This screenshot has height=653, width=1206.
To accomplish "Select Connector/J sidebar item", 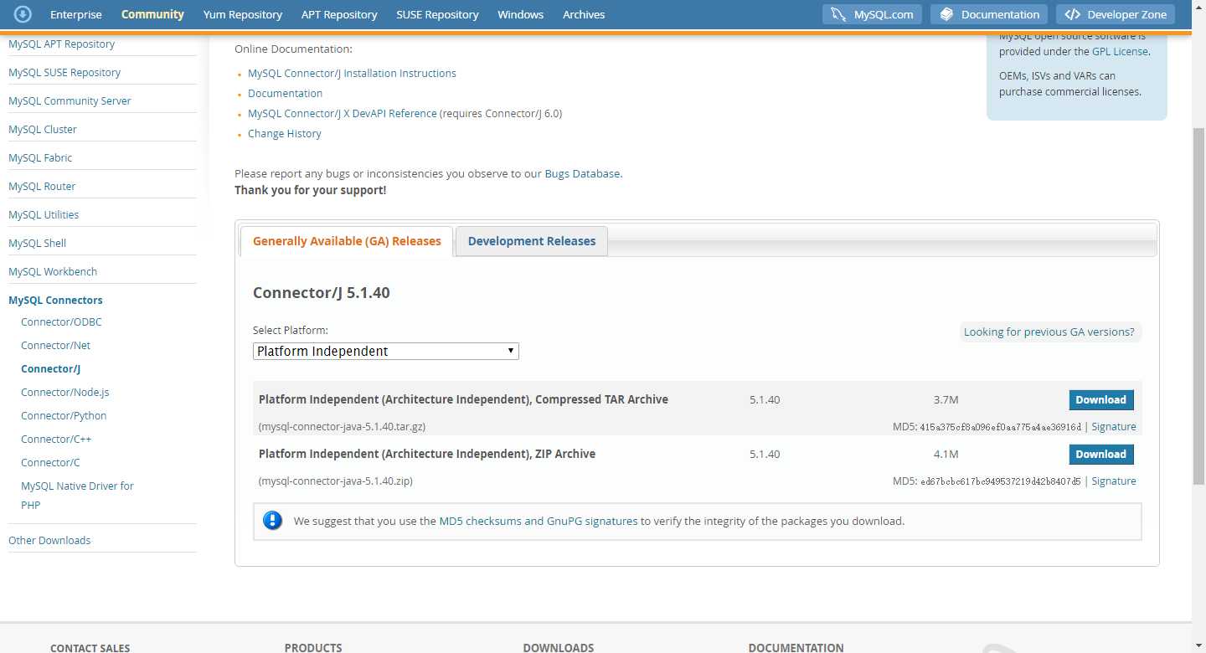I will tap(50, 368).
